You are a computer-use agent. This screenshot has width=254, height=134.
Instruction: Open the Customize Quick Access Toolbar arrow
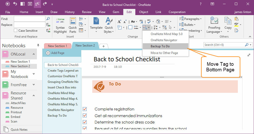coord(52,4)
